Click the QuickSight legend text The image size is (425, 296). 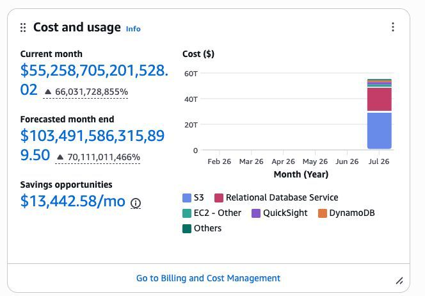click(285, 213)
